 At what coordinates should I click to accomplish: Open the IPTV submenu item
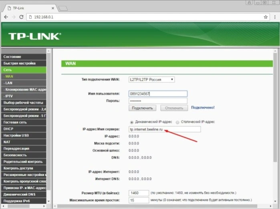coord(24,96)
